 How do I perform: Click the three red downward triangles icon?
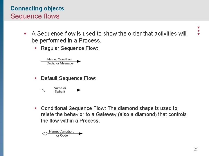click(199, 31)
